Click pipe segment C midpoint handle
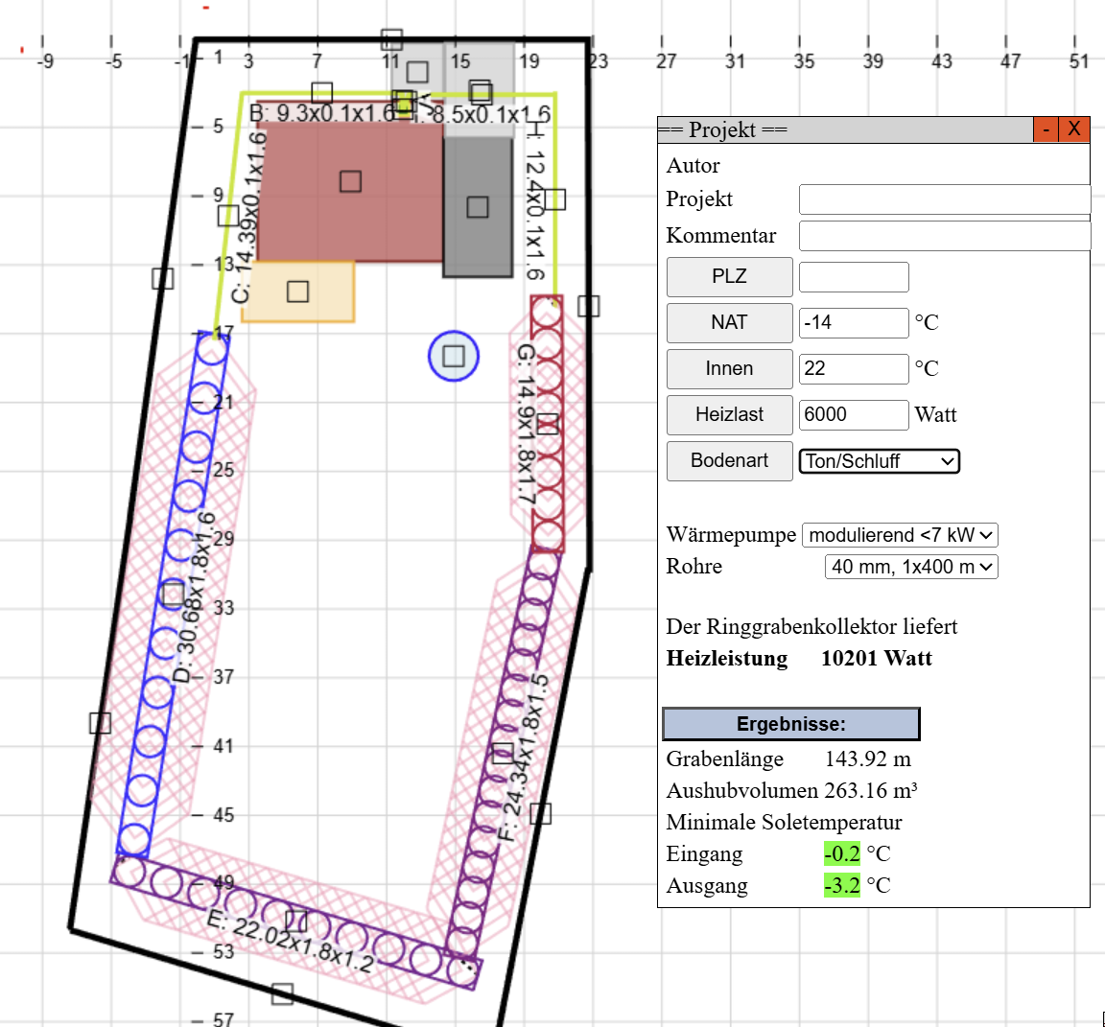 (x=228, y=216)
